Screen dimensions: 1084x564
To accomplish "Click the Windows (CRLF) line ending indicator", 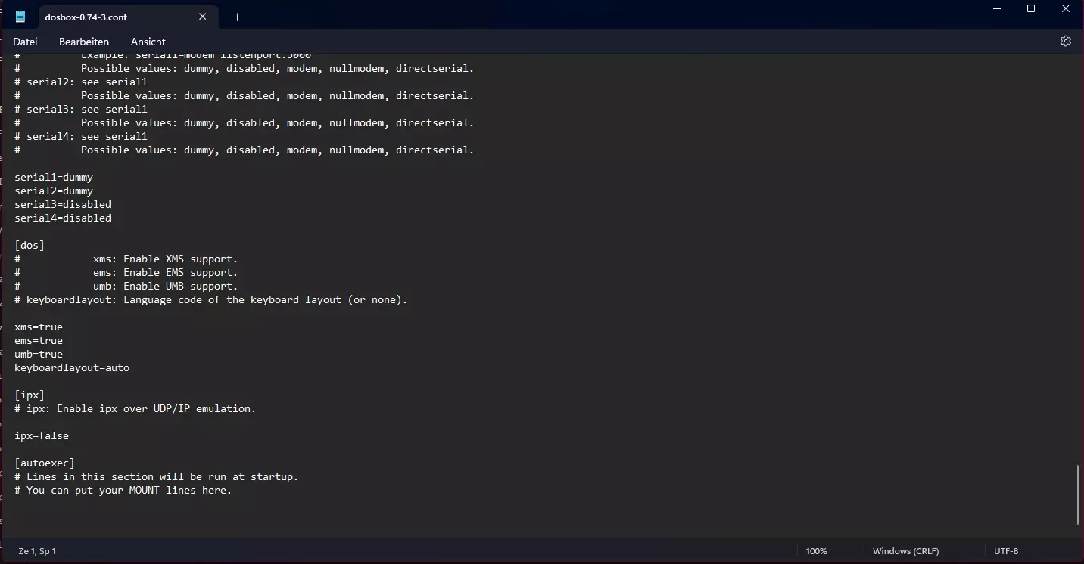I will (906, 551).
